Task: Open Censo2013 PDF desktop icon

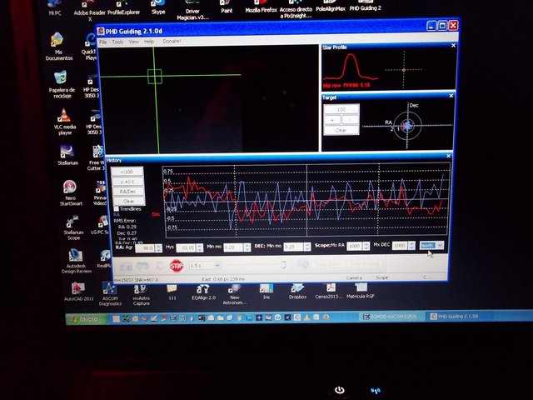Action: (x=329, y=291)
